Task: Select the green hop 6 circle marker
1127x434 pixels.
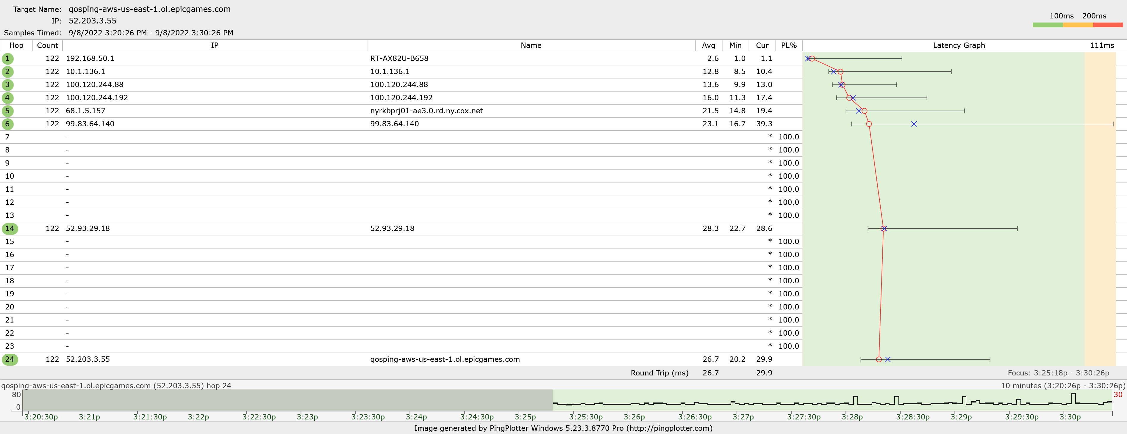Action: tap(7, 124)
